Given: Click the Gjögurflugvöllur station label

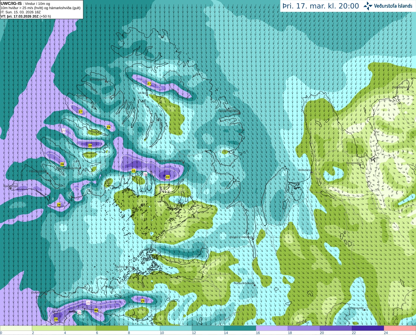Looking at the screenshot, I should (229, 111).
